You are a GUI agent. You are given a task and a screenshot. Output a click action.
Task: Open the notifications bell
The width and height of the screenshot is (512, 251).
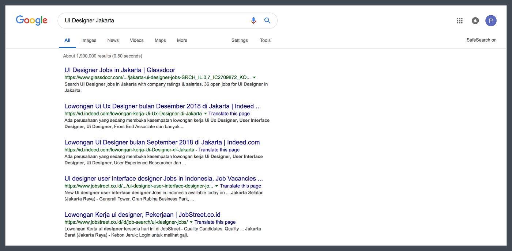[475, 21]
